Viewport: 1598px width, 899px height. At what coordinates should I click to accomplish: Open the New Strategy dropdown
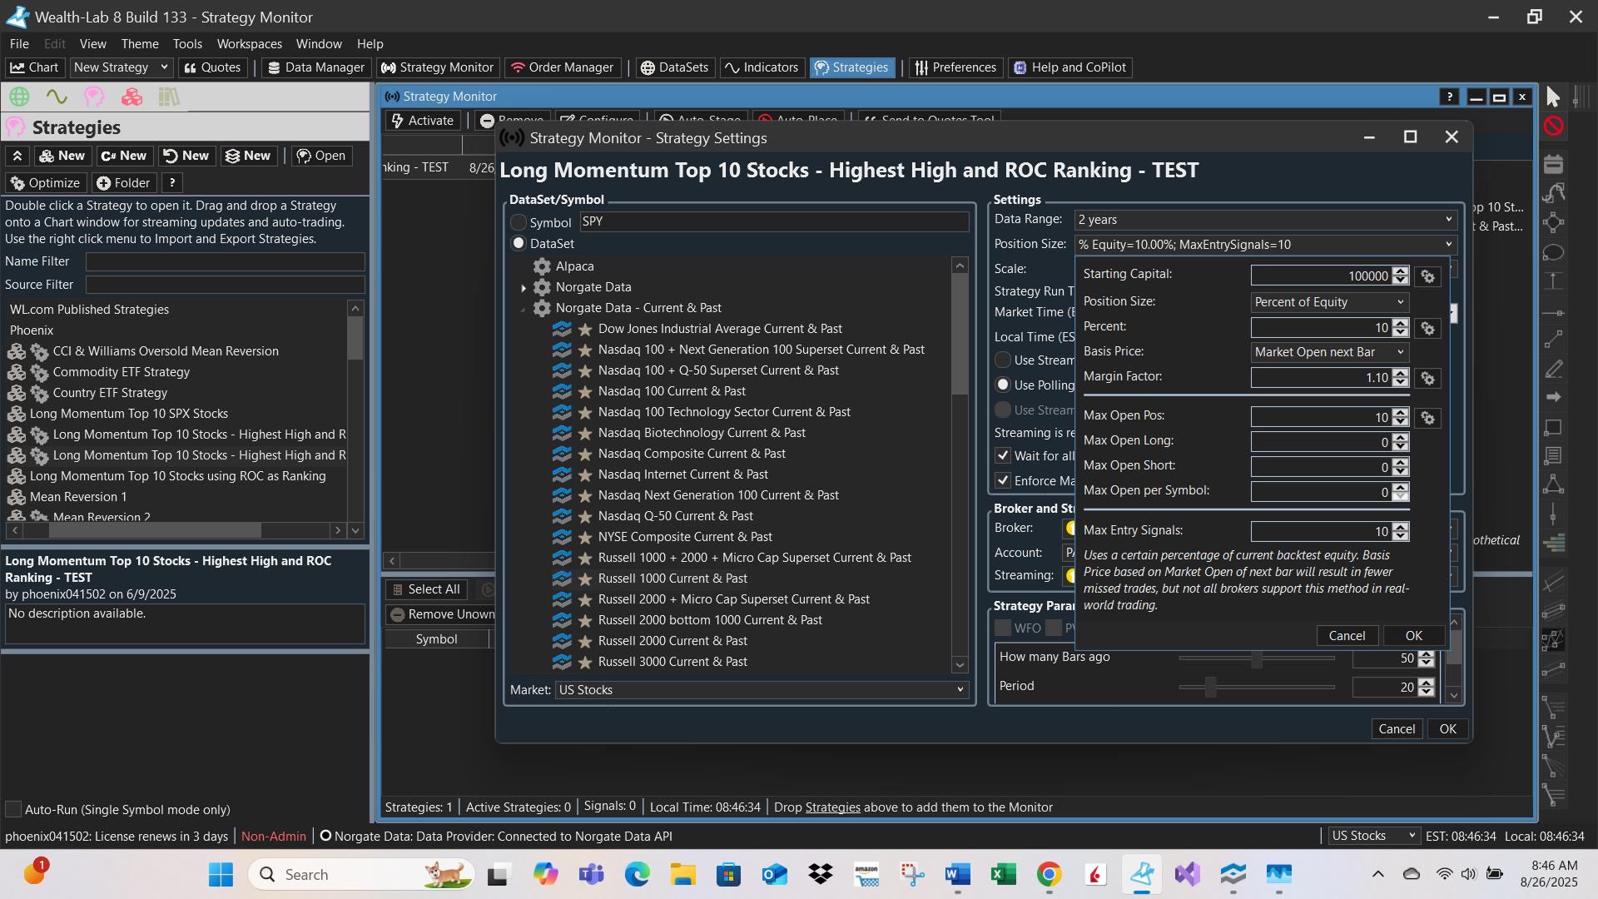pyautogui.click(x=120, y=67)
